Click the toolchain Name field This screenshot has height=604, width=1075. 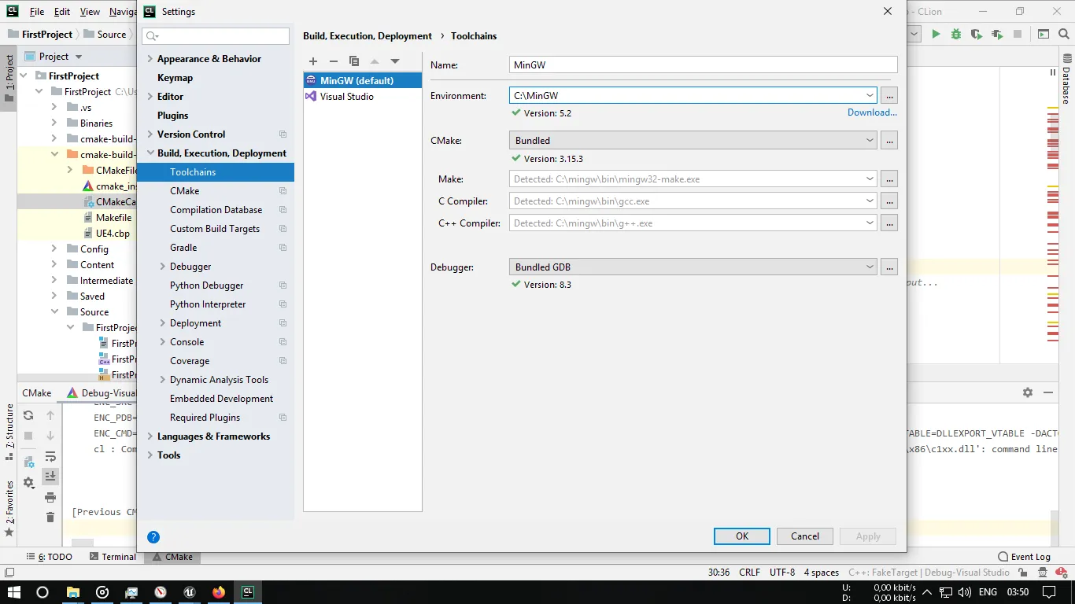(704, 64)
